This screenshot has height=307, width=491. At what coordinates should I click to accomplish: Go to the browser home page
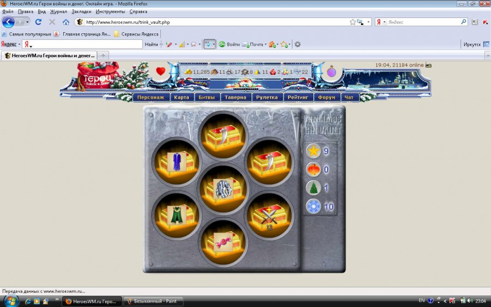click(x=66, y=22)
